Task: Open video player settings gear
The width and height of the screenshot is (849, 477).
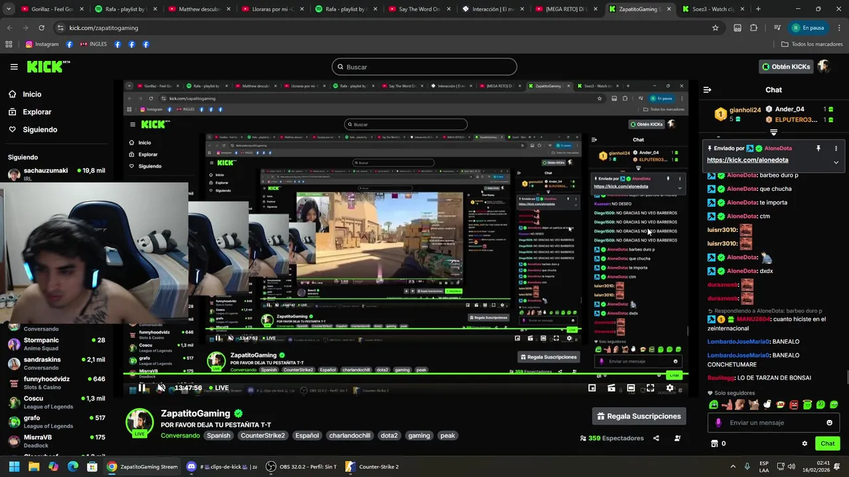Action: (670, 388)
